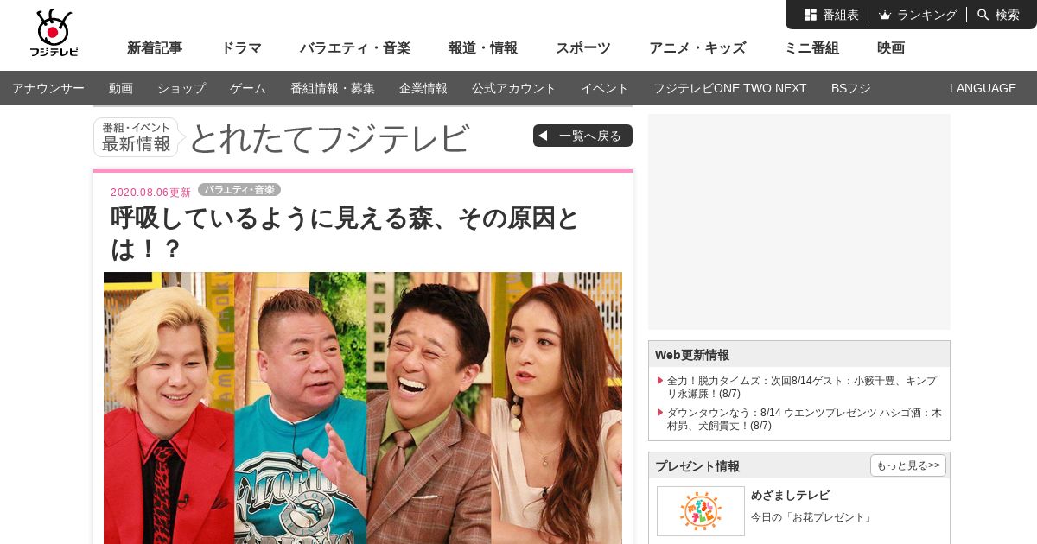Click 今日の「お花プレゼント」 text
Screen dimensions: 1037x544
(812, 517)
